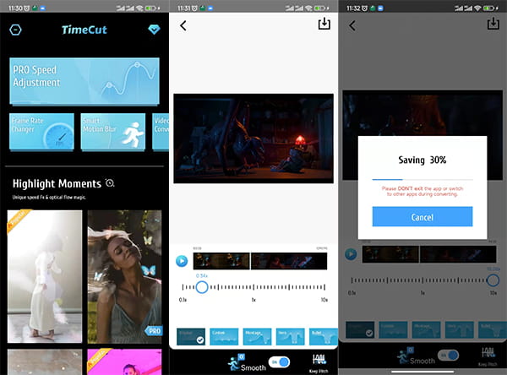Image resolution: width=507 pixels, height=375 pixels.
Task: Click the Saving 30% progress bar
Action: pyautogui.click(x=422, y=179)
